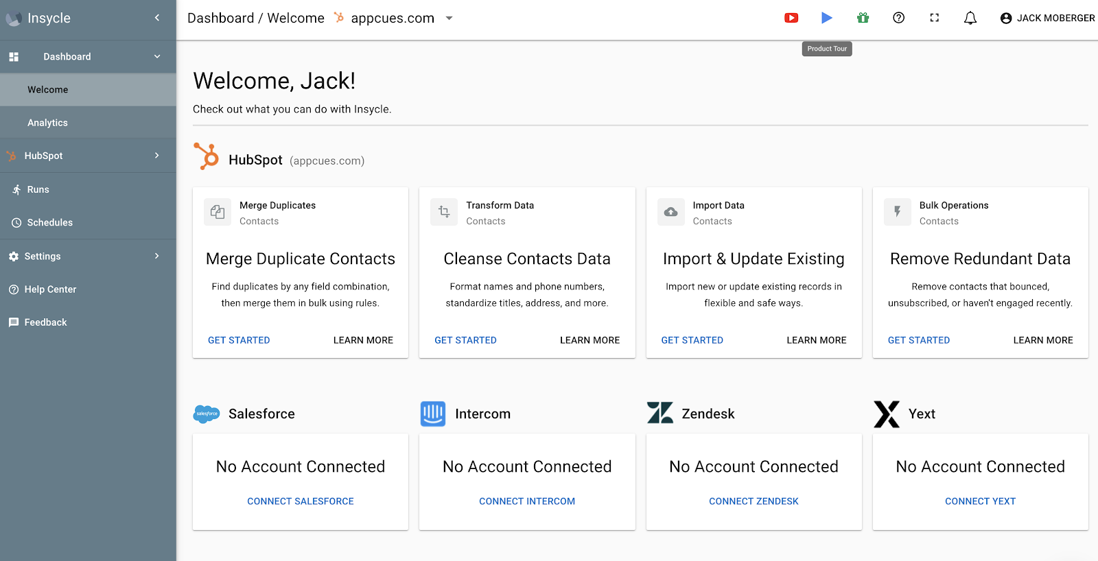Image resolution: width=1098 pixels, height=561 pixels.
Task: Get started with Cleanse Contacts Data
Action: [x=465, y=340]
